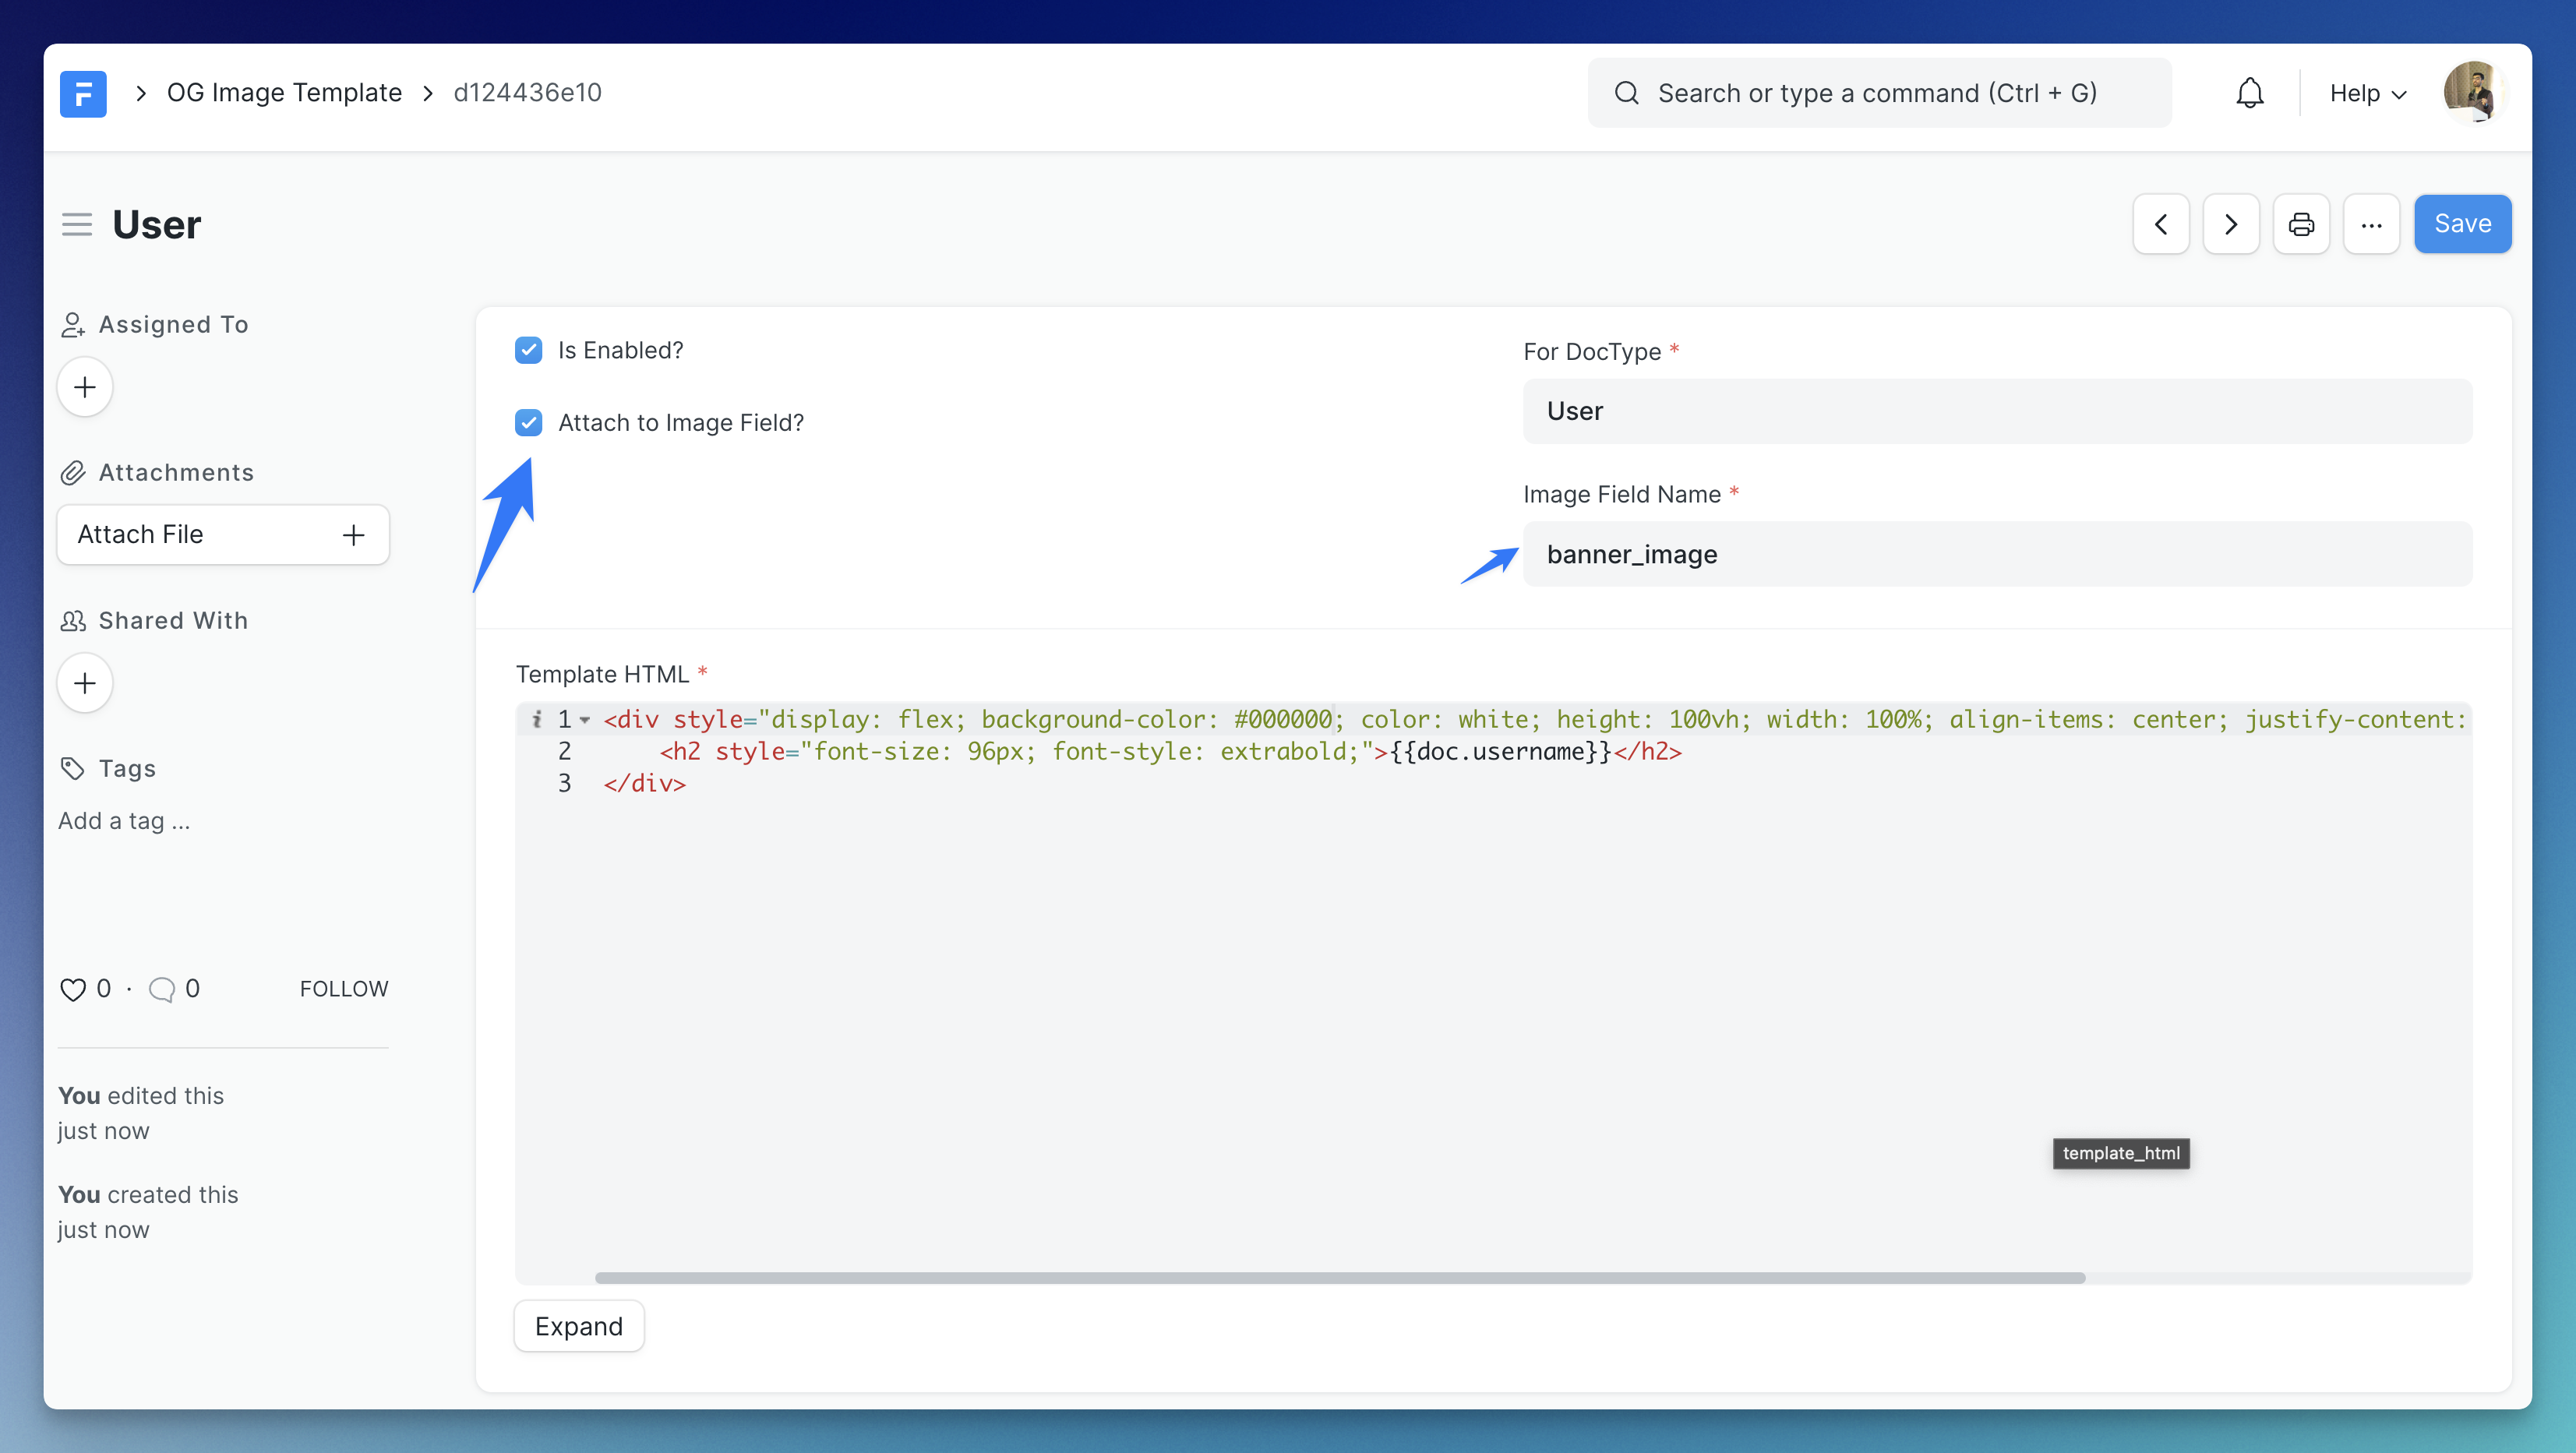Open the notifications bell
The height and width of the screenshot is (1453, 2576).
pos(2249,93)
